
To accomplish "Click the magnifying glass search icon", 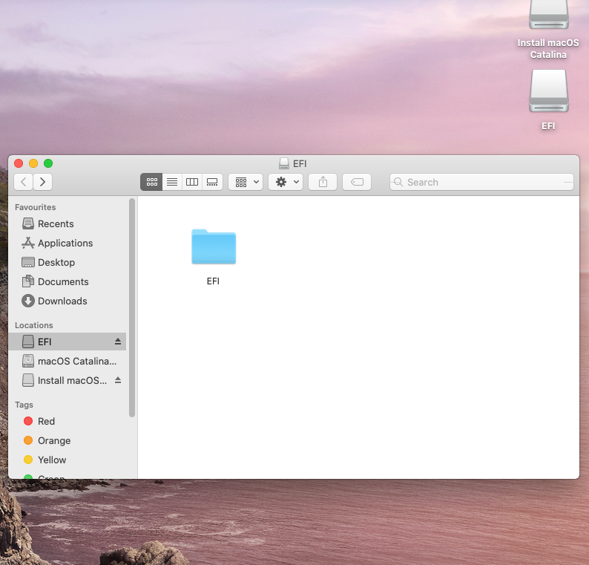I will tap(398, 182).
